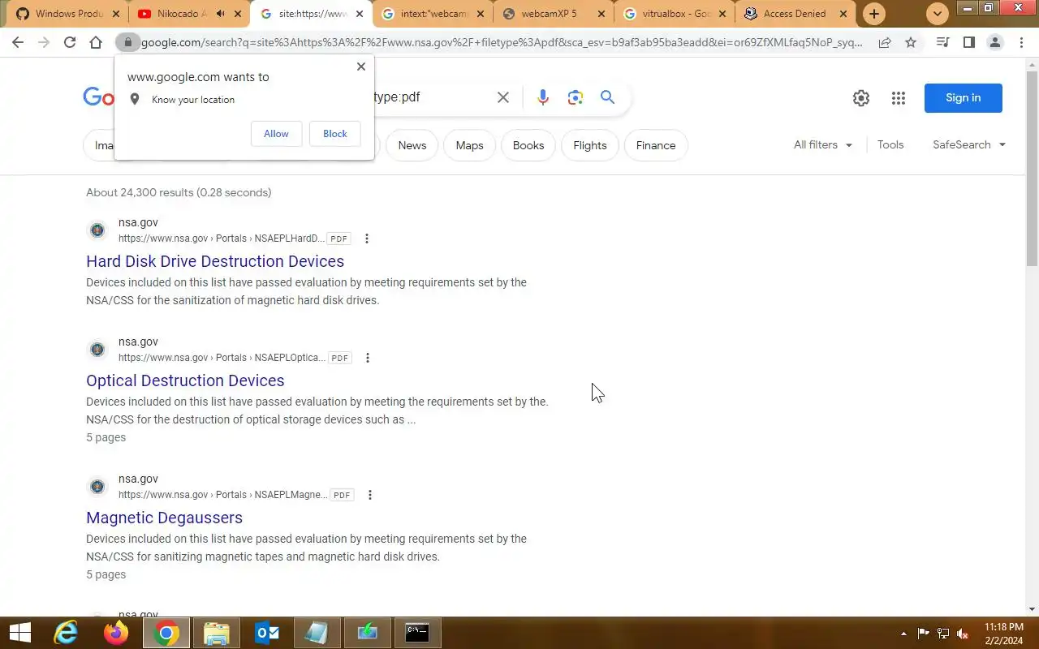View site info via lock icon
The width and height of the screenshot is (1039, 649).
point(127,42)
